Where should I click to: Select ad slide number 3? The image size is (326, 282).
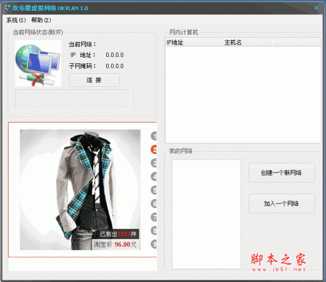click(x=154, y=163)
